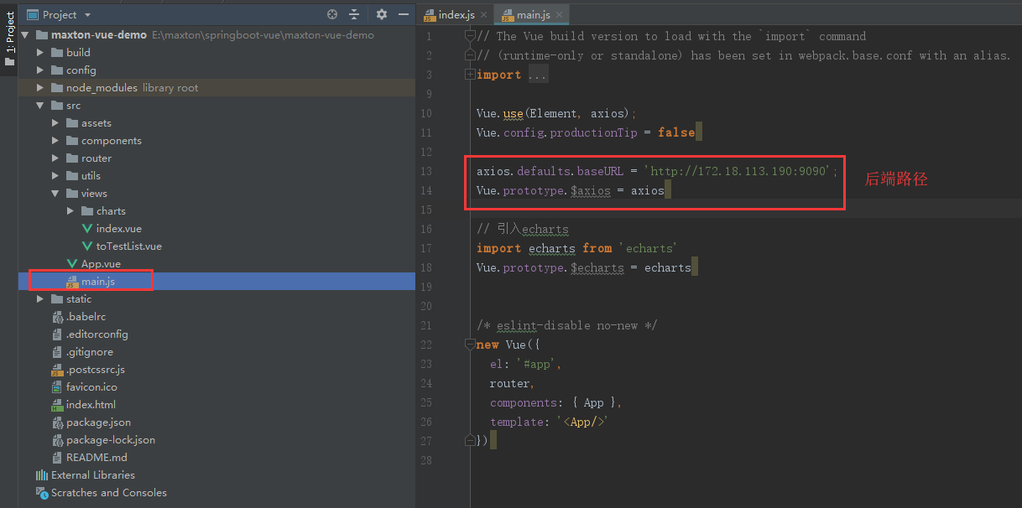Image resolution: width=1022 pixels, height=508 pixels.
Task: Expand the folded import block on line 3
Action: tap(470, 75)
